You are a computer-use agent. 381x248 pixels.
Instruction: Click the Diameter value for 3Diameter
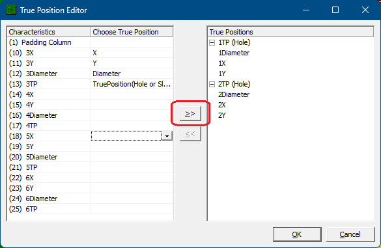point(132,74)
